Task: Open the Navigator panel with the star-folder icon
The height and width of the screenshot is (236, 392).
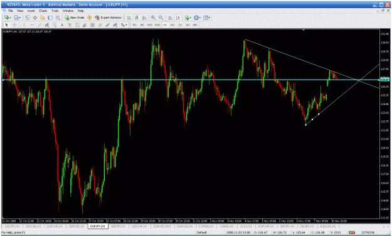Action: point(43,18)
